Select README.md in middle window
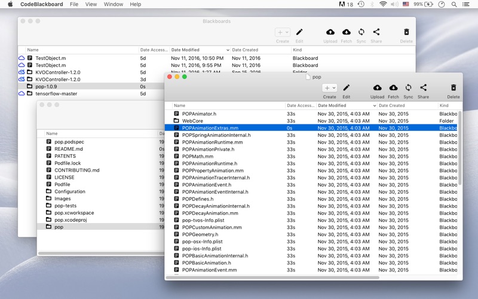The height and width of the screenshot is (299, 478). tap(100, 149)
